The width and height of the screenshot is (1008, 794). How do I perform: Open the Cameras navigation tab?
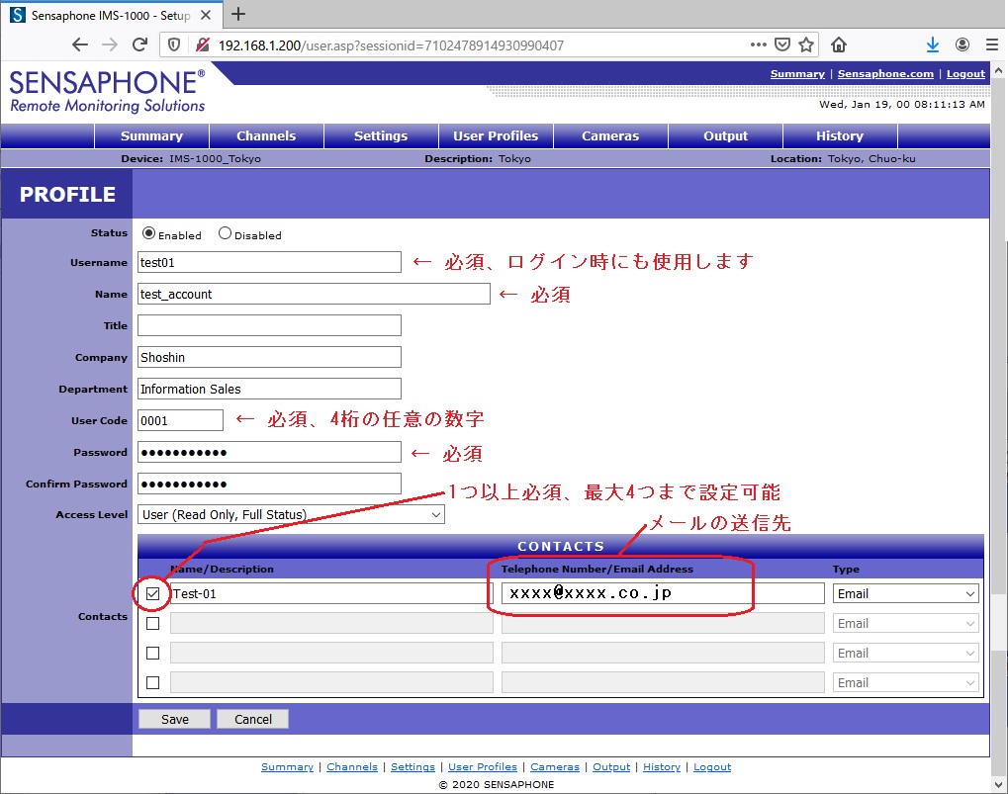610,136
